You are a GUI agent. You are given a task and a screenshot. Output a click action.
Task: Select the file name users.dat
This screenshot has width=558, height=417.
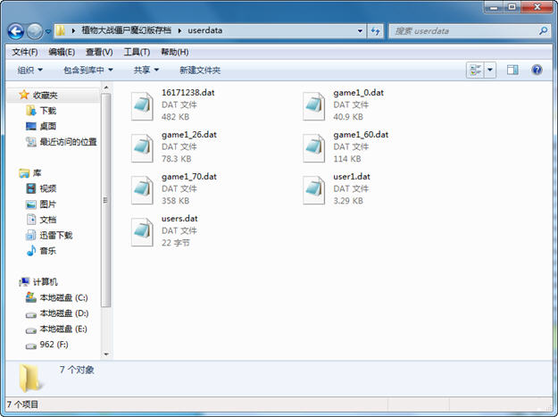[179, 219]
